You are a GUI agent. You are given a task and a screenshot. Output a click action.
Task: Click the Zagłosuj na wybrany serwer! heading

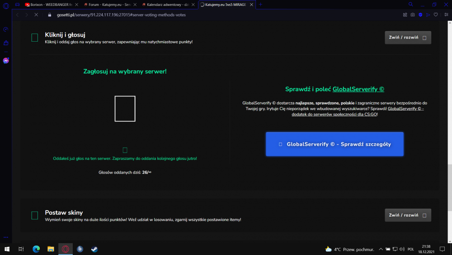pos(125,71)
